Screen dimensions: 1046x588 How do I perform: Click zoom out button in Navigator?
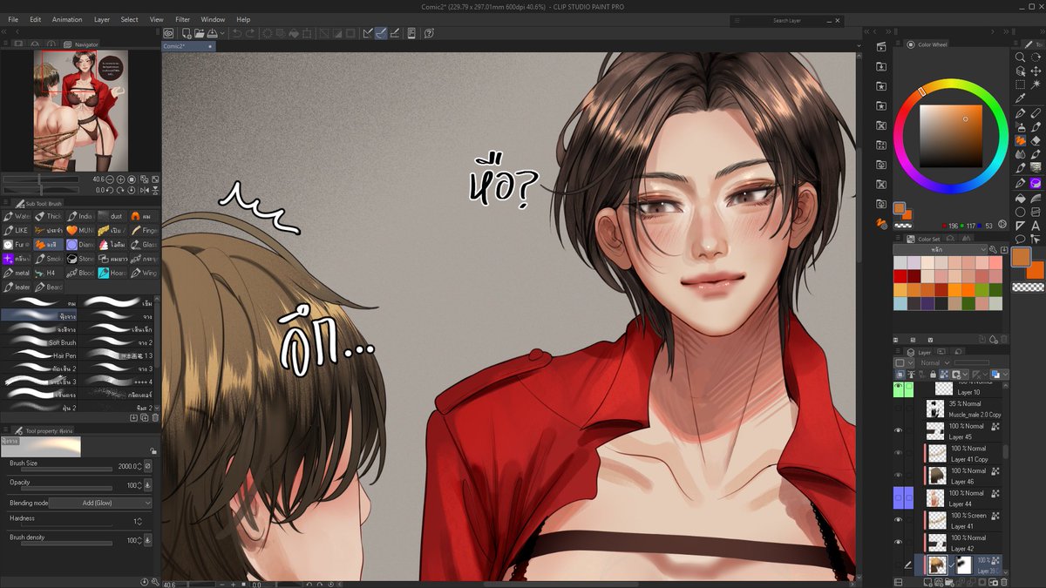[110, 179]
